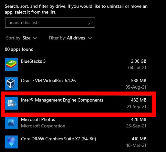
Task: Click the 2.00 GB size of BlueStacks
Action: (139, 61)
